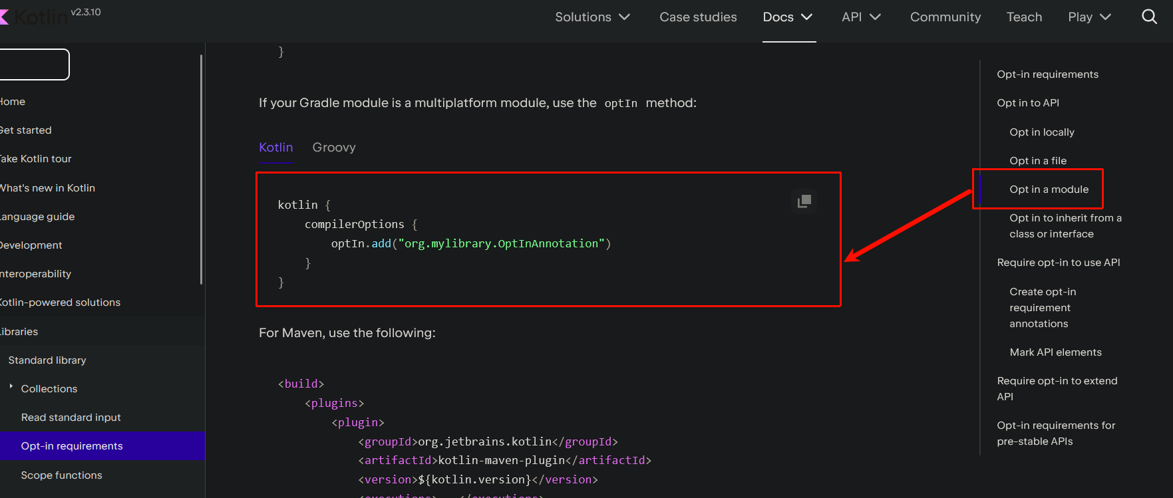Jump to Opt in a module section
1173x498 pixels.
1049,189
